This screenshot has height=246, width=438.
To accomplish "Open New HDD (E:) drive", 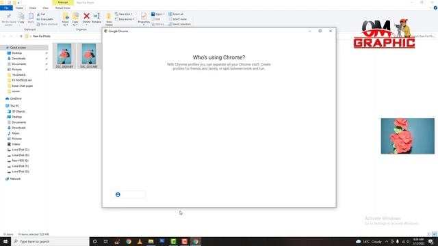I will click(x=20, y=161).
